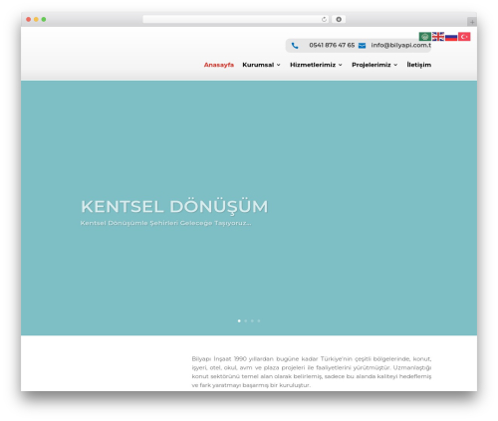This screenshot has width=498, height=421.
Task: Expand the Projelerimiz dropdown chevron
Action: pyautogui.click(x=395, y=65)
